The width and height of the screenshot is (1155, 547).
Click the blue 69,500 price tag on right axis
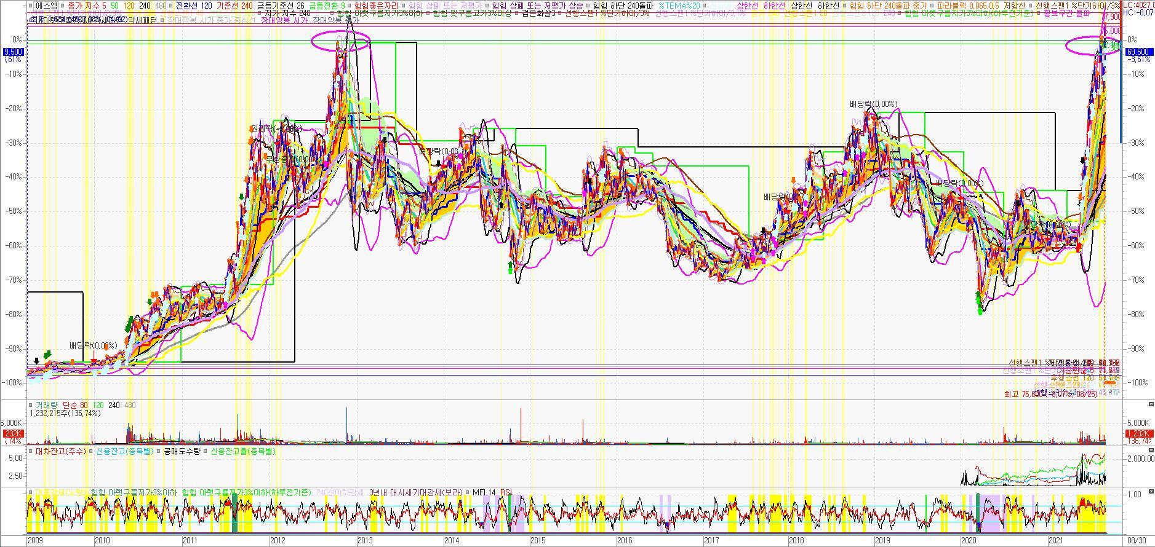point(1138,52)
